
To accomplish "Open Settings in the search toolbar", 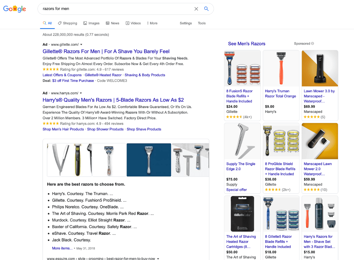I will [x=186, y=23].
